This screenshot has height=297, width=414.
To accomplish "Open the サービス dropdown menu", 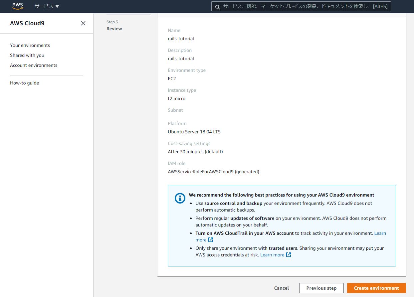I will point(47,6).
